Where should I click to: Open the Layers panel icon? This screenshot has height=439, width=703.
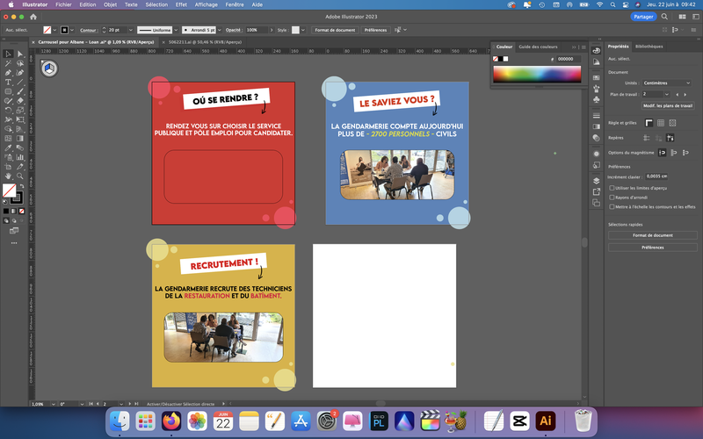tap(597, 181)
